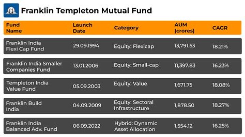This screenshot has height=137, width=245.
Task: Select Franklin India Balanced Adv. Fund
Action: point(32,126)
